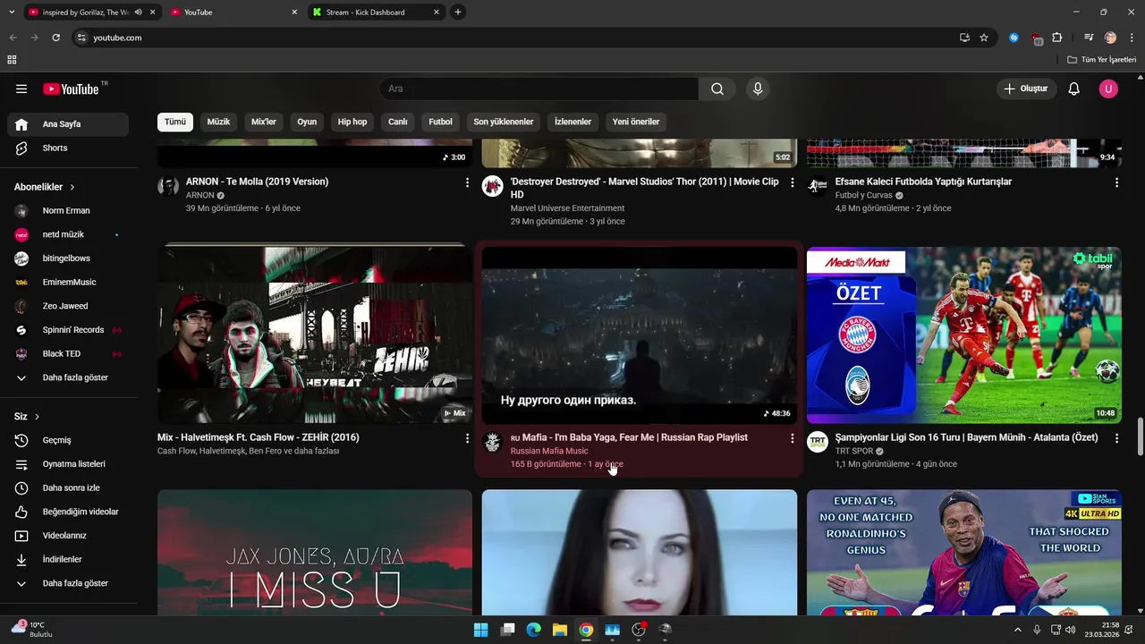Open Daha sonra izle list
The height and width of the screenshot is (644, 1145).
point(67,488)
